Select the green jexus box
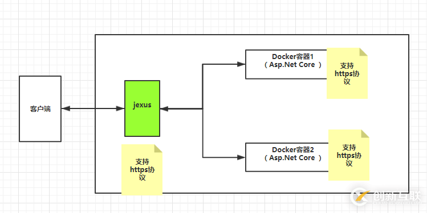 (142, 108)
